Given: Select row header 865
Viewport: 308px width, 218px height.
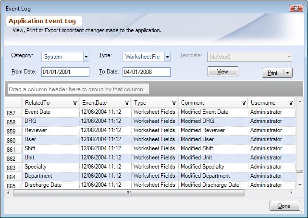Looking at the screenshot, I should (x=13, y=185).
